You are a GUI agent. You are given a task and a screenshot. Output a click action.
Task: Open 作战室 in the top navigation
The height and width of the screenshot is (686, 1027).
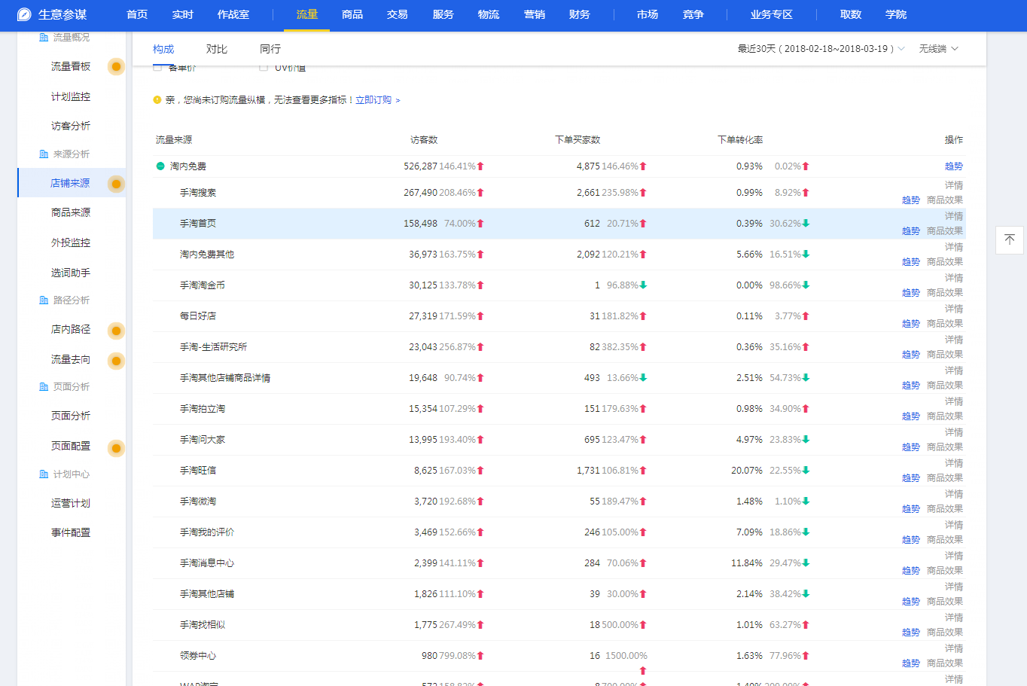233,14
